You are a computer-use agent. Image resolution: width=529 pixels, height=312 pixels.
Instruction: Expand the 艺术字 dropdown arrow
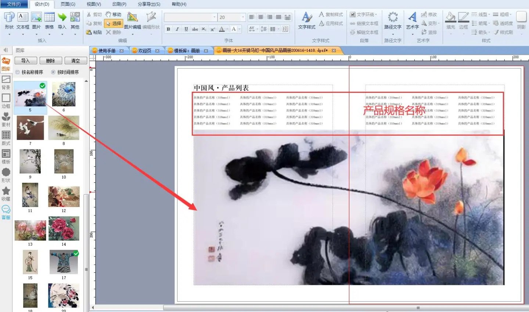(x=413, y=35)
